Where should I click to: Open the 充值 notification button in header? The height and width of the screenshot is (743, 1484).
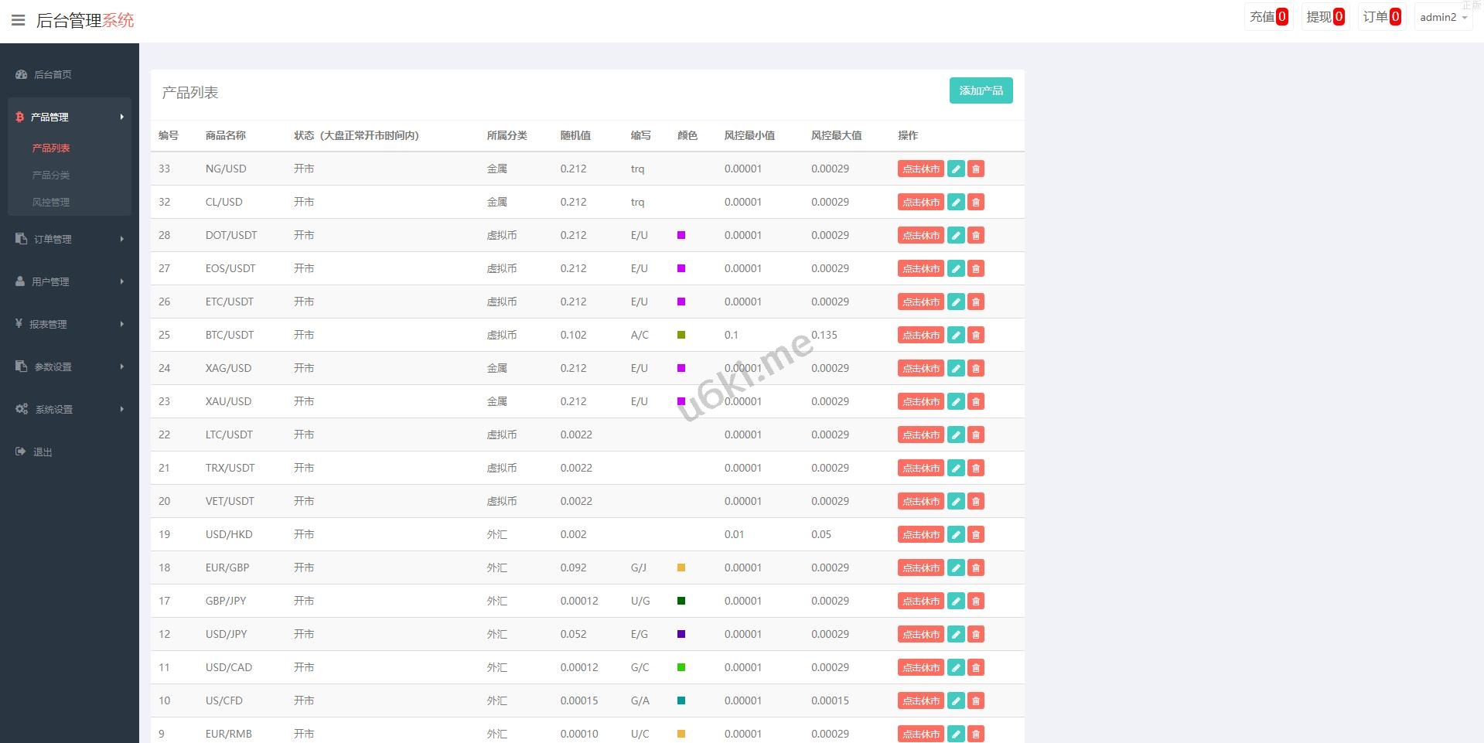click(1268, 17)
